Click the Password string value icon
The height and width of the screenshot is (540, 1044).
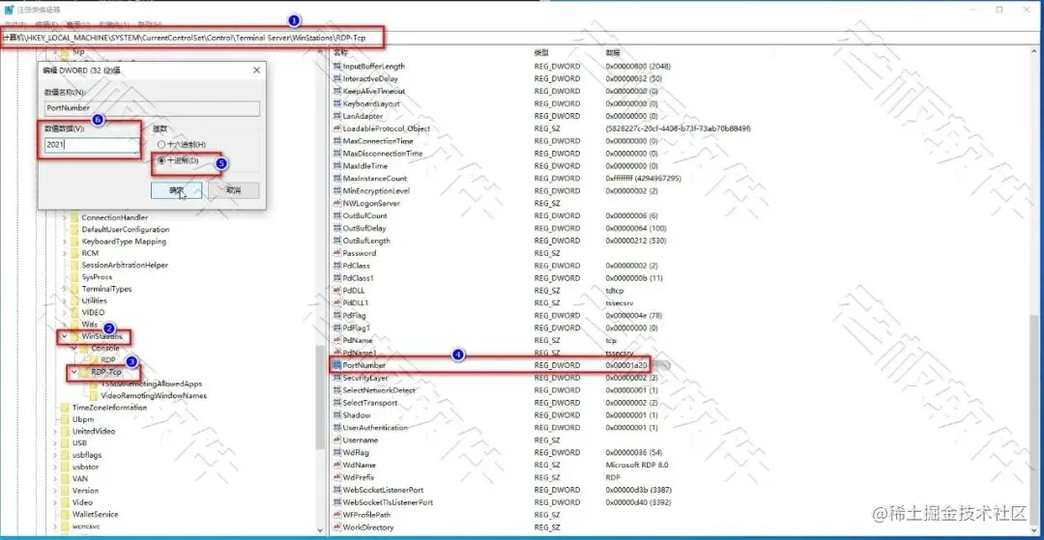pyautogui.click(x=337, y=253)
